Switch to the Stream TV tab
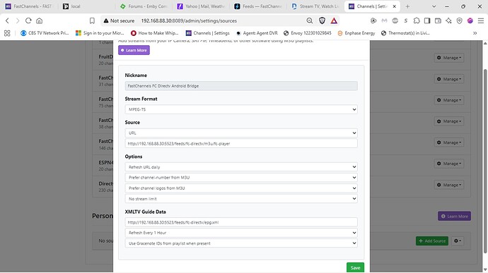Screen dimensions: 488x273 coord(315,6)
